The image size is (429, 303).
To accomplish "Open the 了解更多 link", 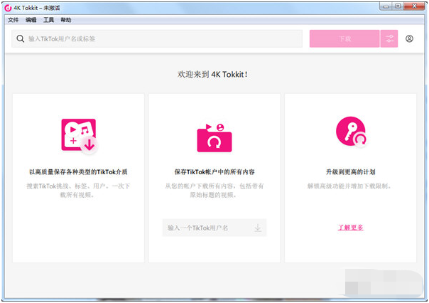I will coord(350,228).
